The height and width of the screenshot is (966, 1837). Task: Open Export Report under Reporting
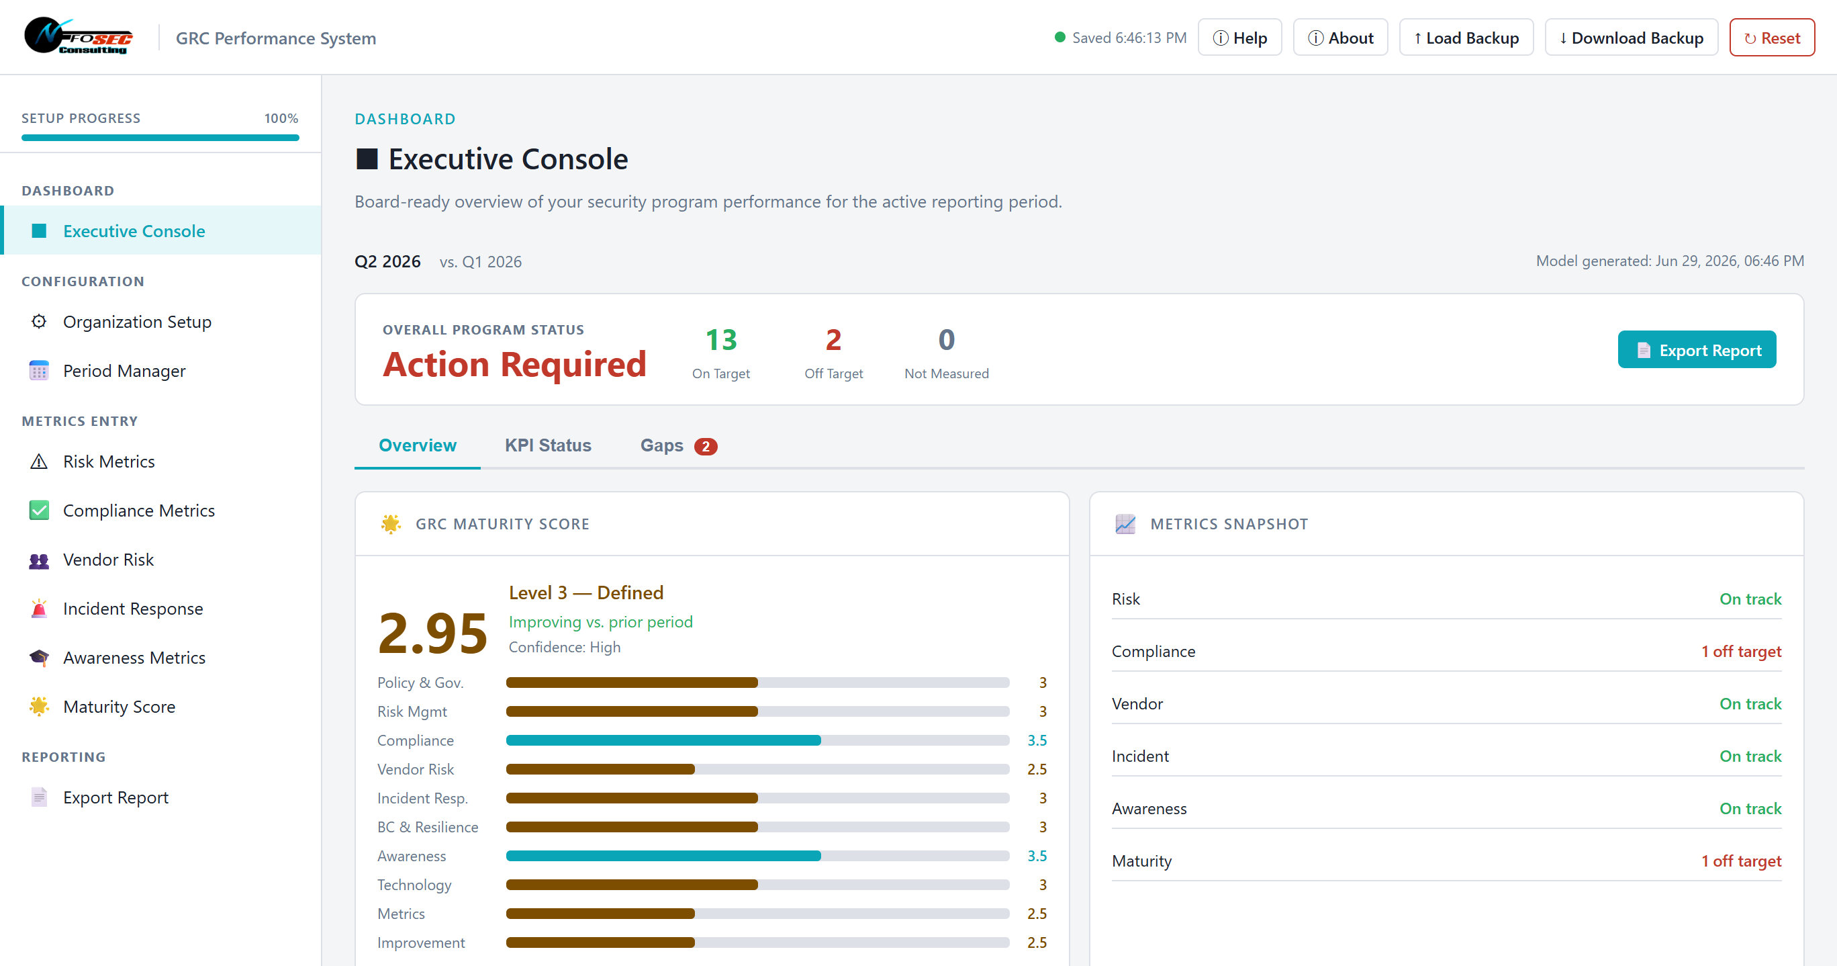click(x=161, y=797)
